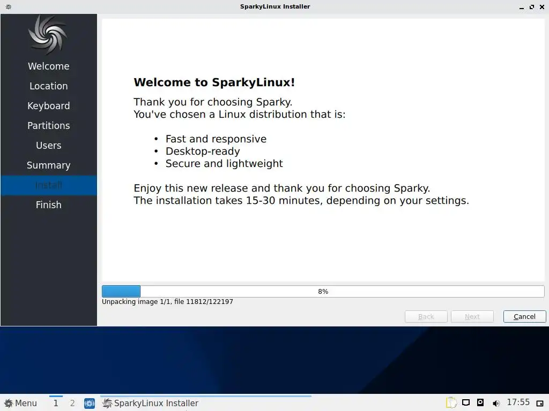Click the installation progress bar at 8%
The image size is (549, 411).
[x=323, y=292]
